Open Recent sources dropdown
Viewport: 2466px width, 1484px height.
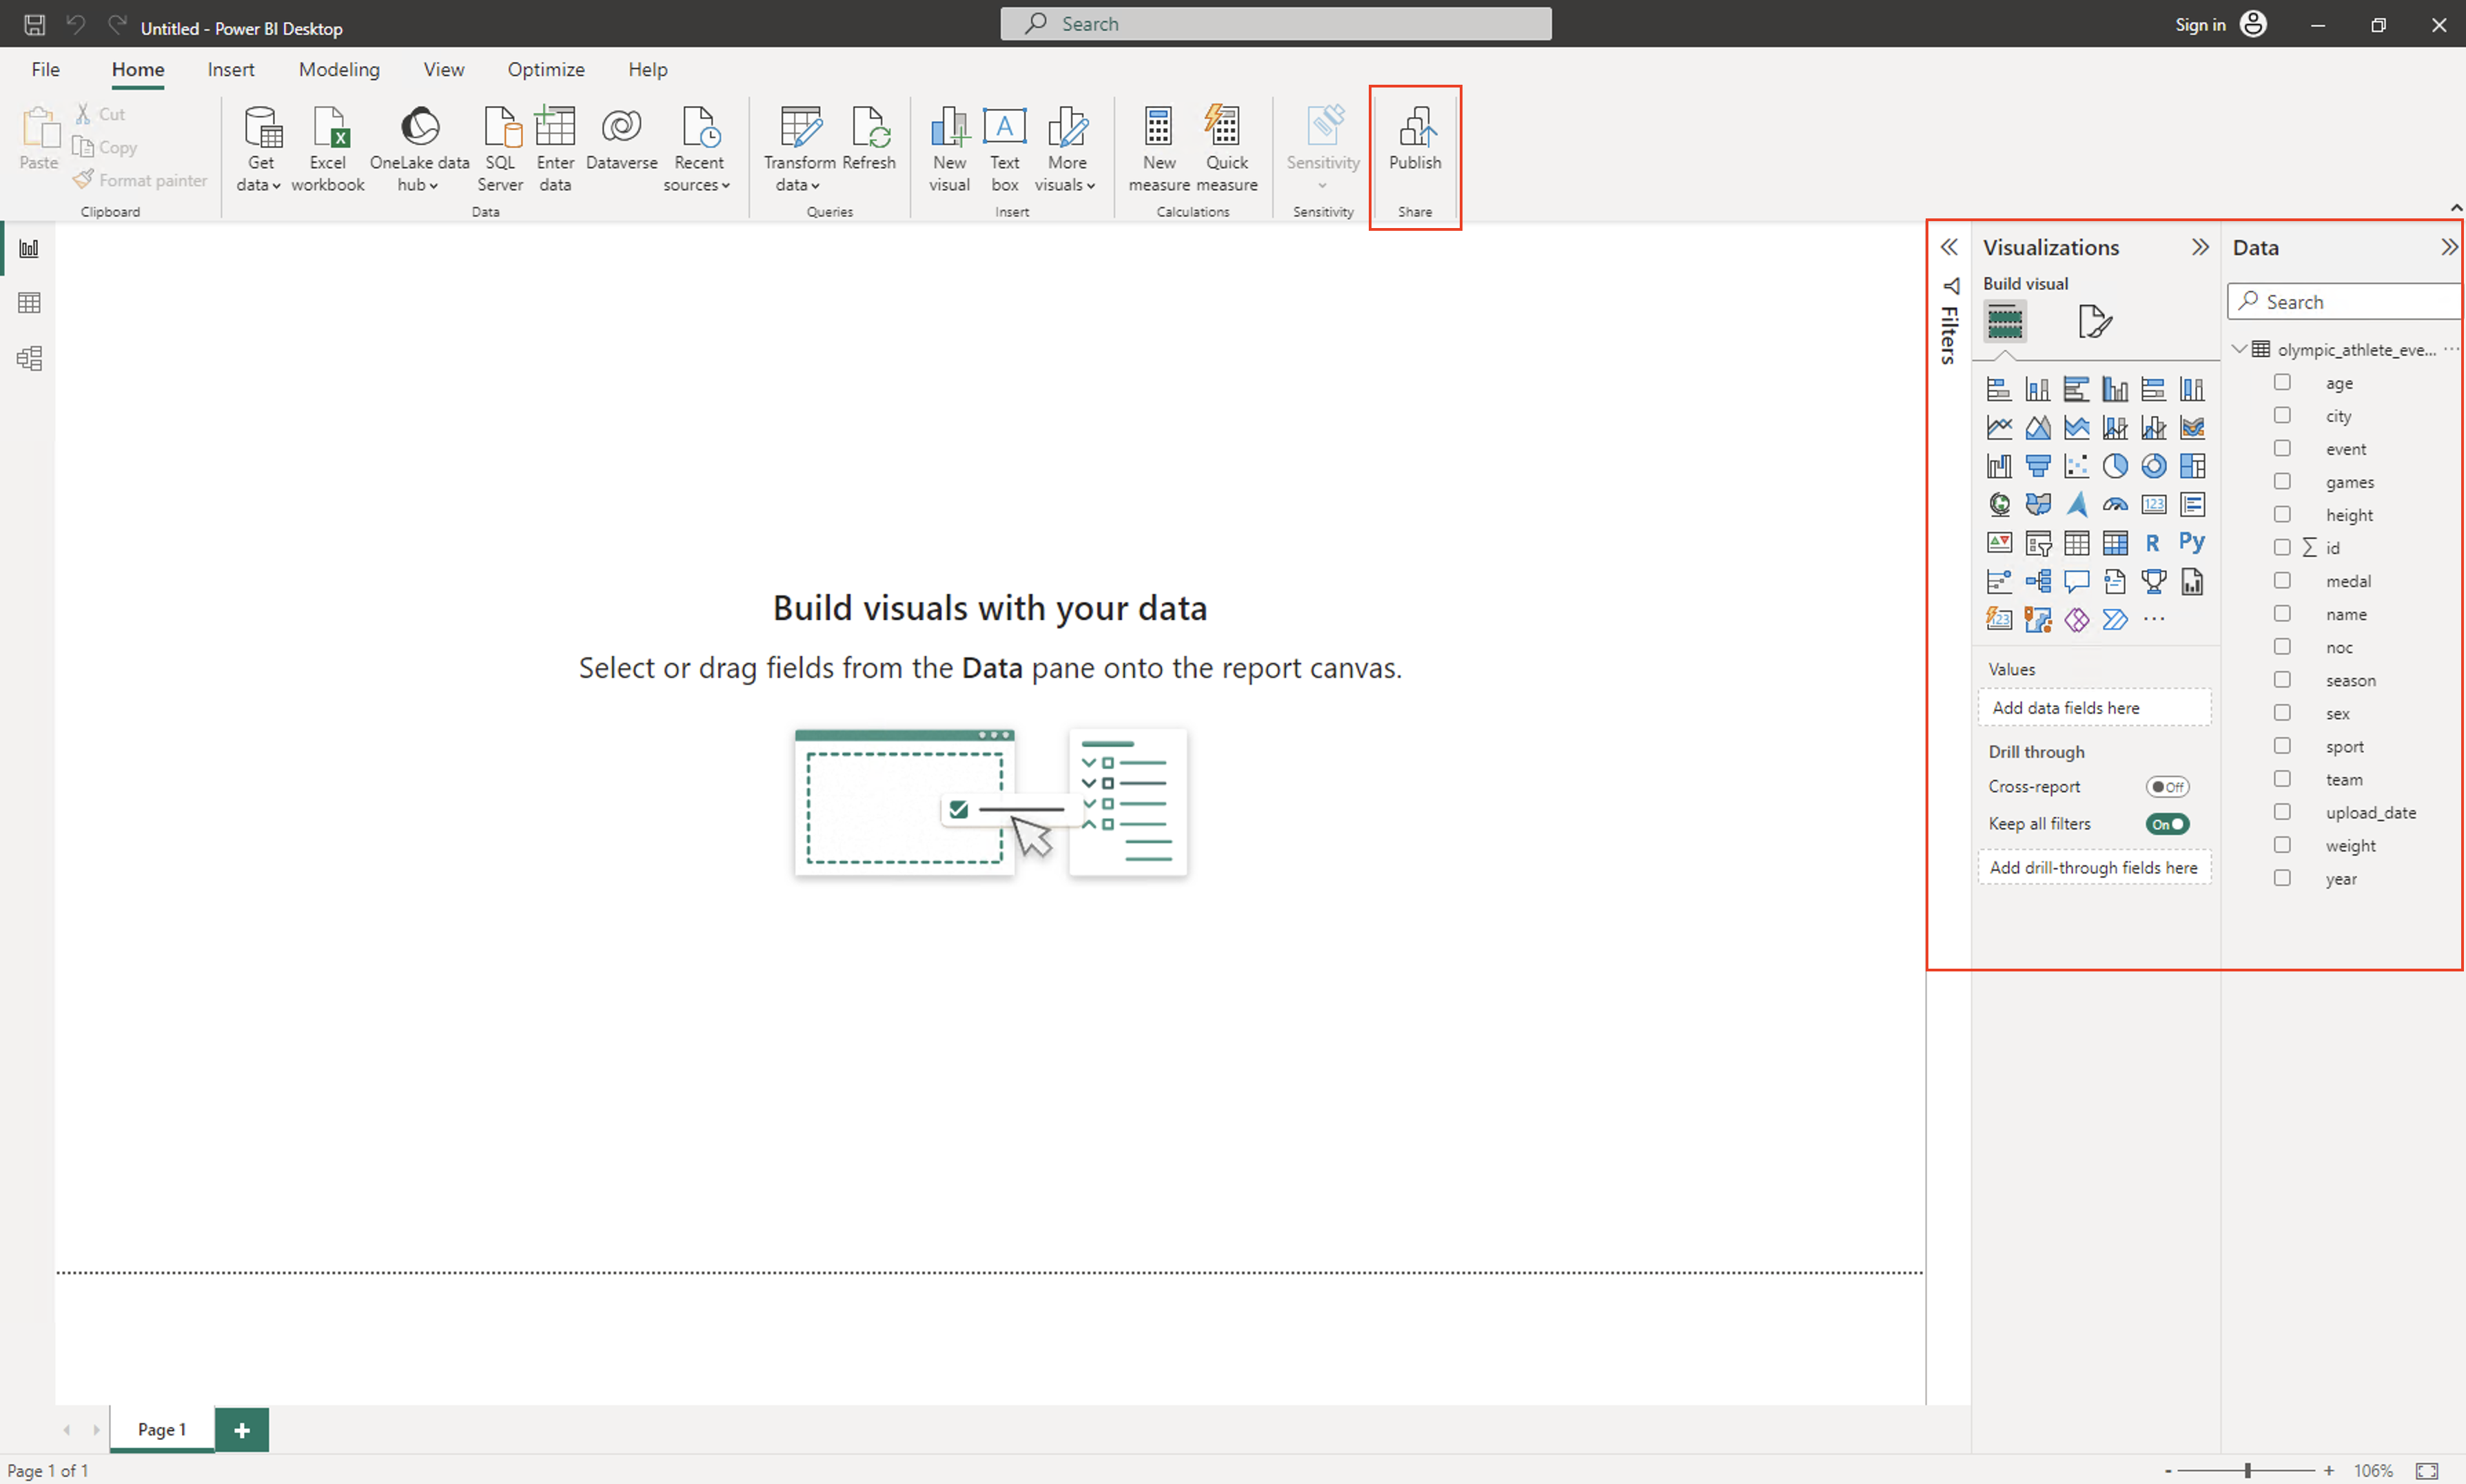[697, 149]
